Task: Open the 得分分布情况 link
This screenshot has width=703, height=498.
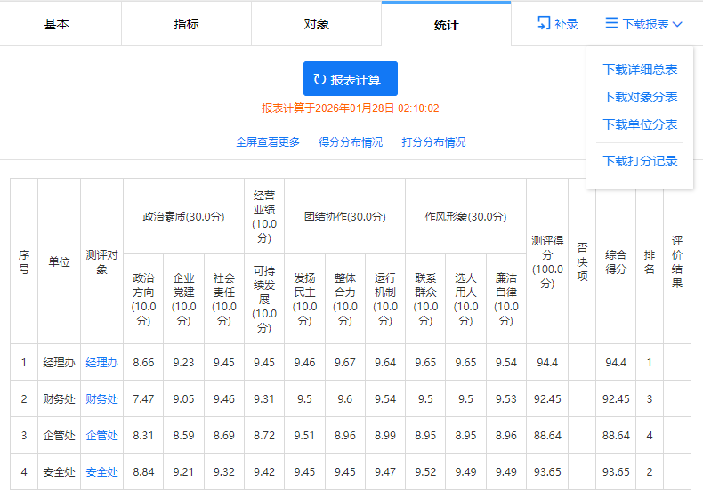Action: point(351,142)
